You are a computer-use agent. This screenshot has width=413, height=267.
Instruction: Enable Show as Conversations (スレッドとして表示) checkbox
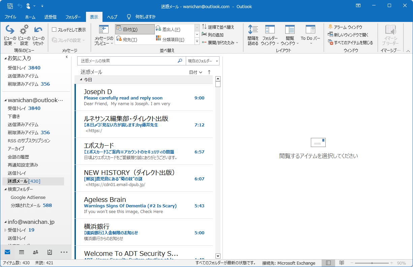tap(54, 30)
